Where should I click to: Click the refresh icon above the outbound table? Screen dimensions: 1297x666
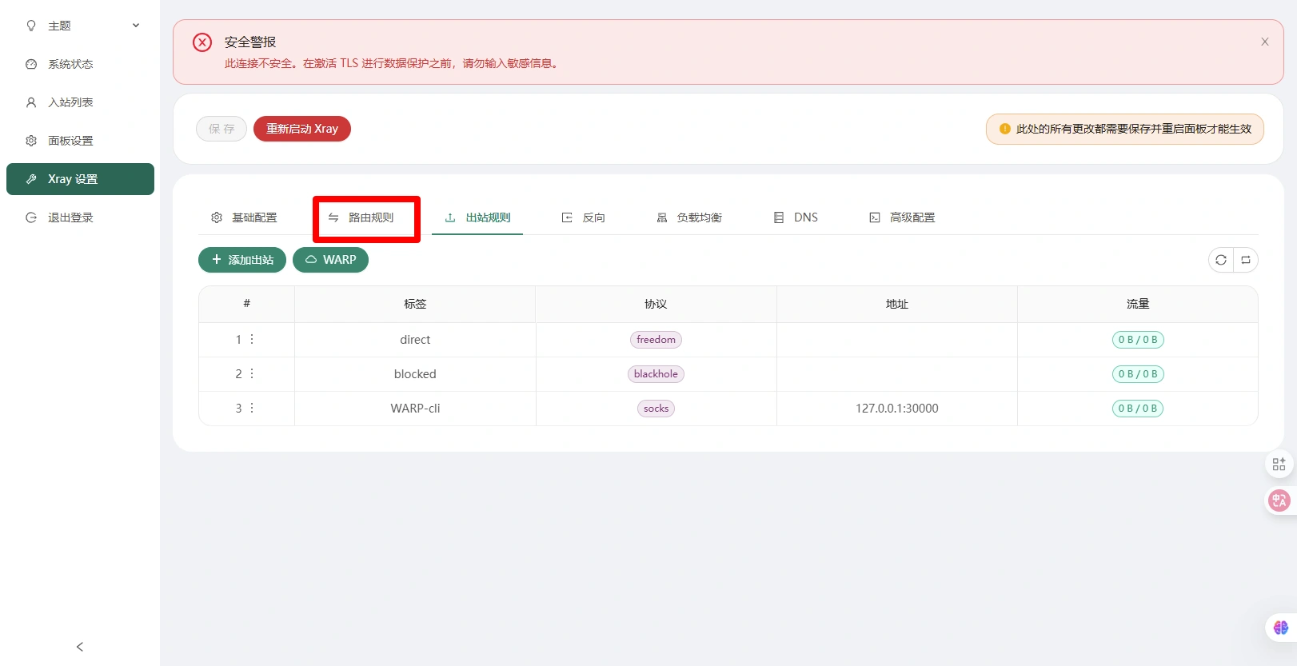pyautogui.click(x=1220, y=260)
